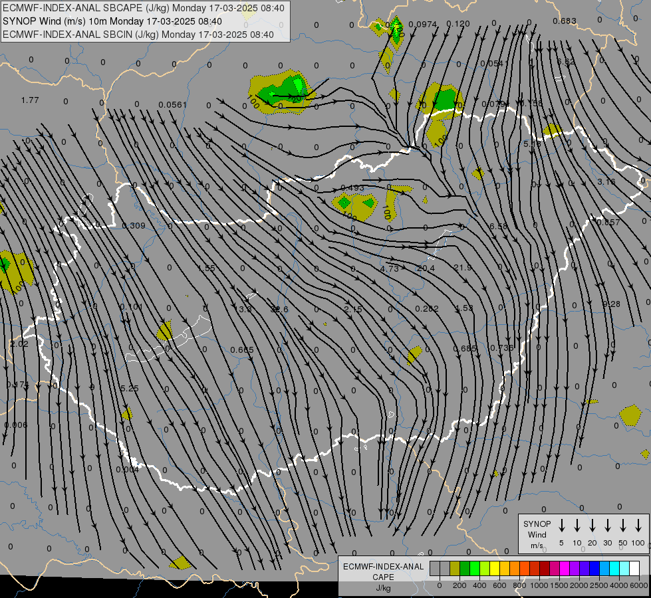Click the wind arrow above the 50 label
Screen dimensions: 651x598
(x=623, y=526)
